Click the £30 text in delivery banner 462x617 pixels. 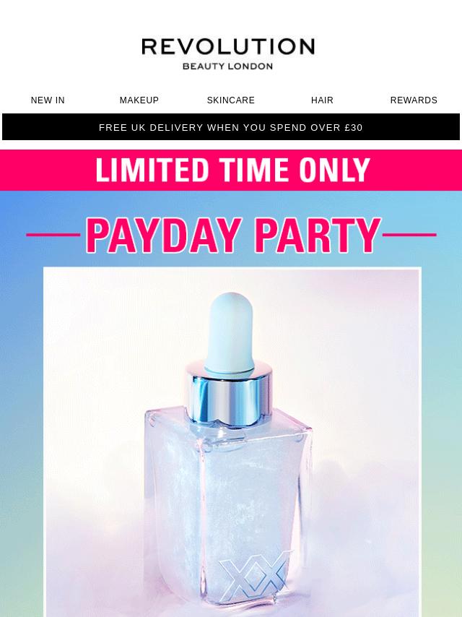click(x=353, y=127)
